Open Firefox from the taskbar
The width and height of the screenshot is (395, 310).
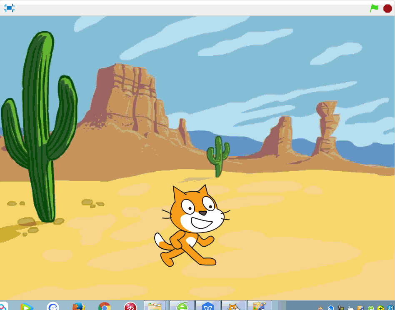tap(78, 306)
